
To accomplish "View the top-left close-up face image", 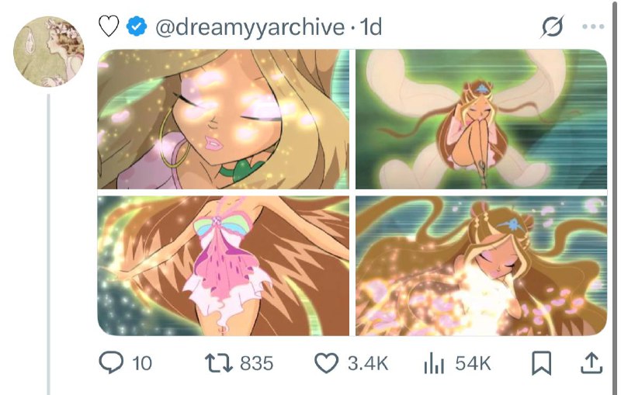I will (223, 120).
